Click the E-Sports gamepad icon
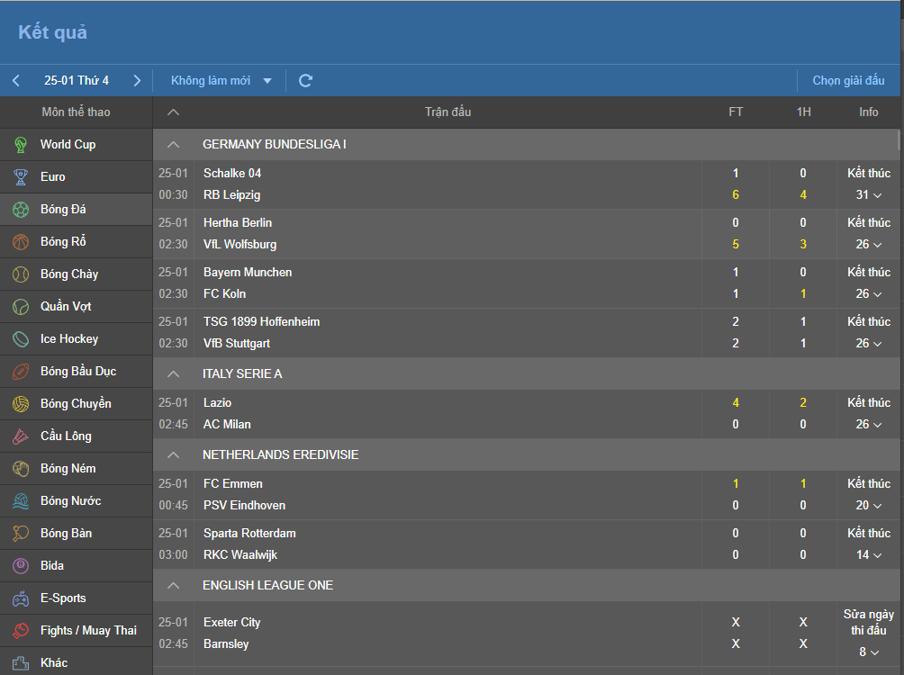Viewport: 904px width, 675px height. pos(21,598)
